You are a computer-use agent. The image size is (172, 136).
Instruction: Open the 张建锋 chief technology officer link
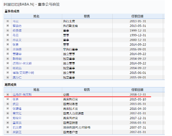coord(17,108)
